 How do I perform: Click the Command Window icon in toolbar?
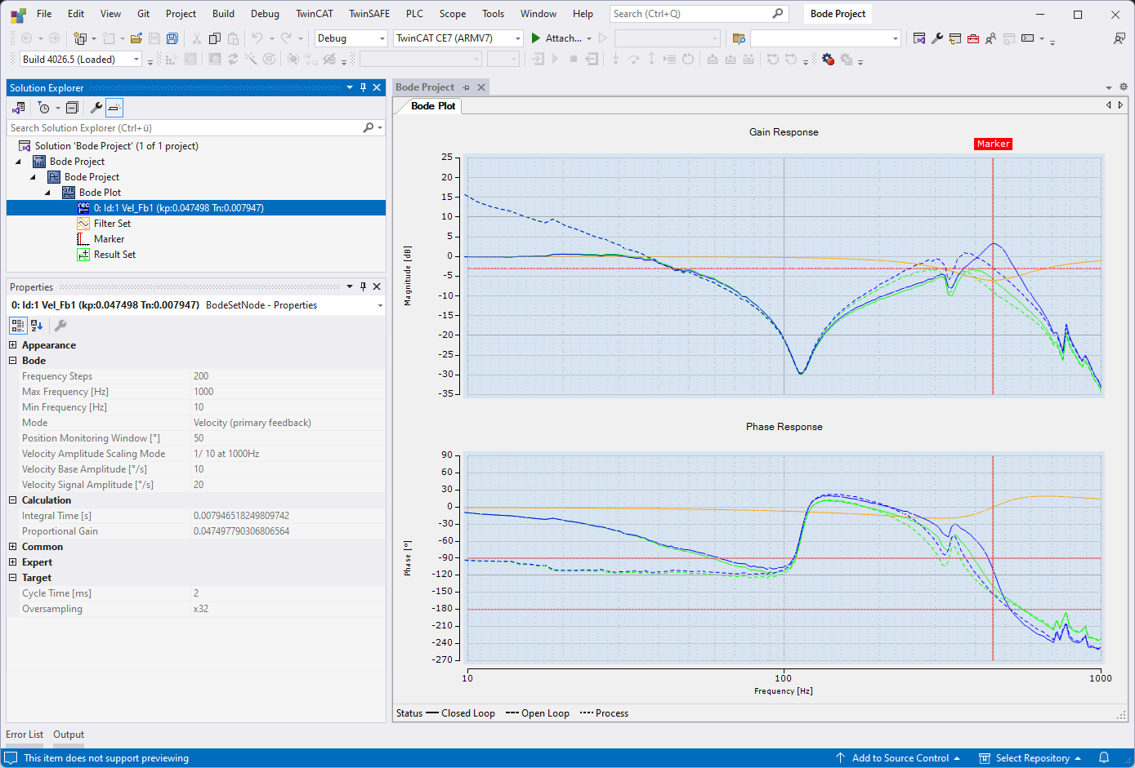coord(1028,38)
